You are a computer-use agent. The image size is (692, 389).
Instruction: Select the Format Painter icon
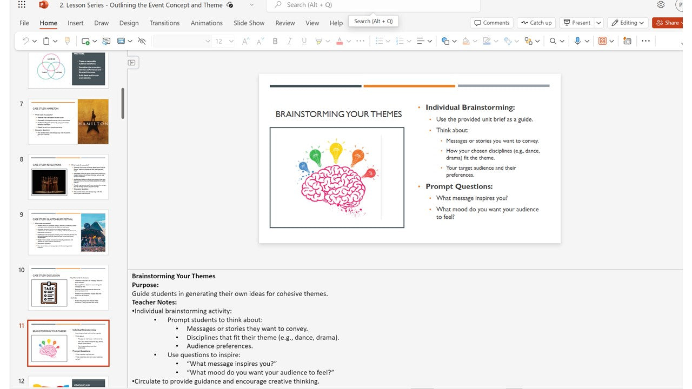[x=68, y=41]
